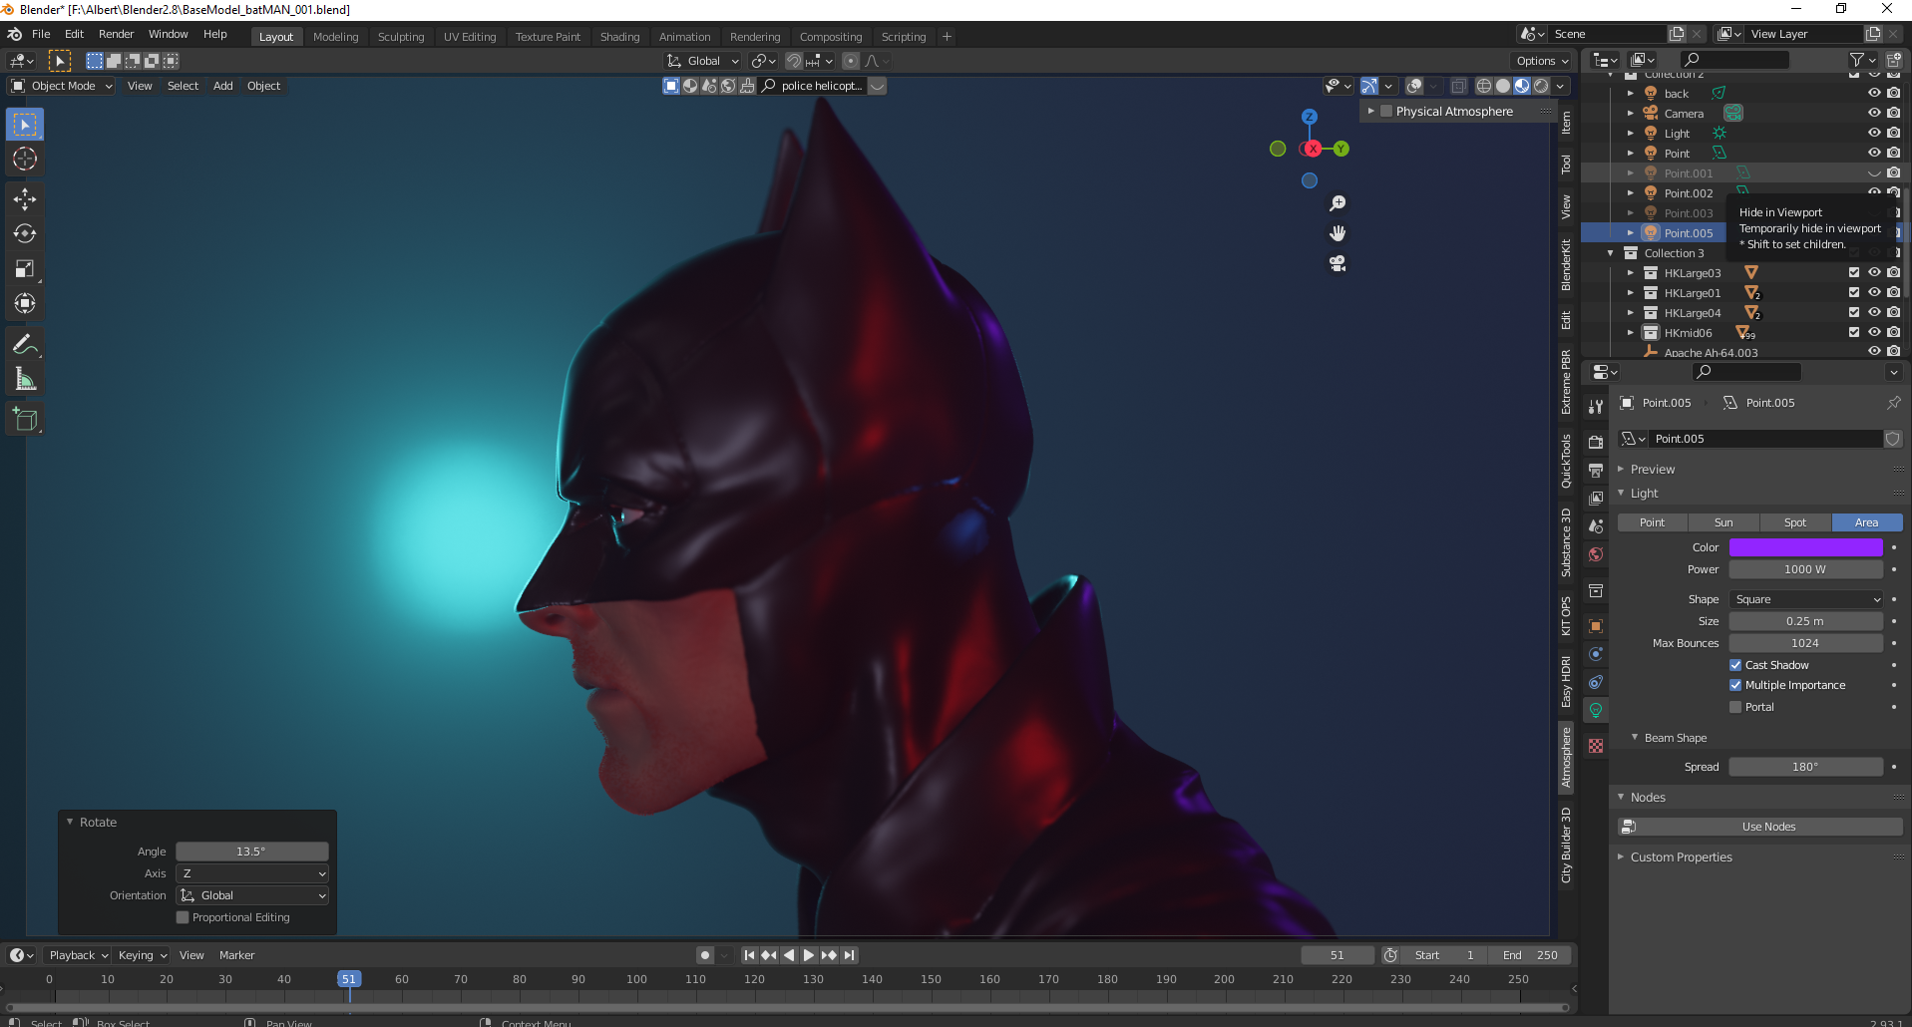Choose the Move tool
Viewport: 1912px width, 1027px height.
coord(25,199)
